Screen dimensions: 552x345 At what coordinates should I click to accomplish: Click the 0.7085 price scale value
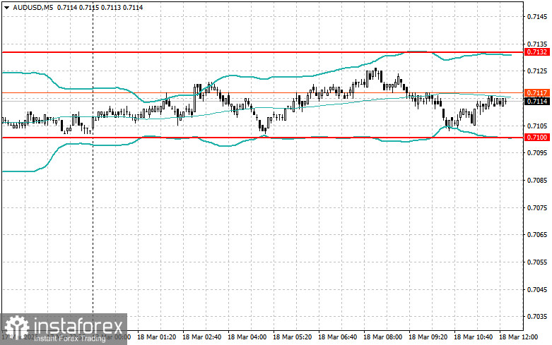point(537,180)
